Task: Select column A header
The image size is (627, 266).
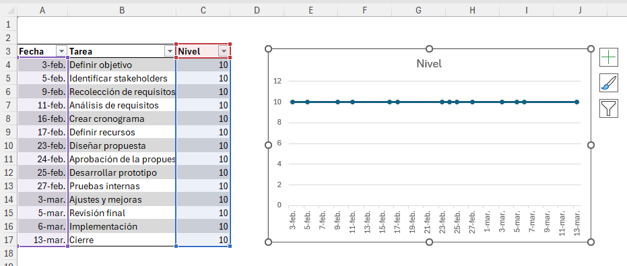Action: point(42,10)
